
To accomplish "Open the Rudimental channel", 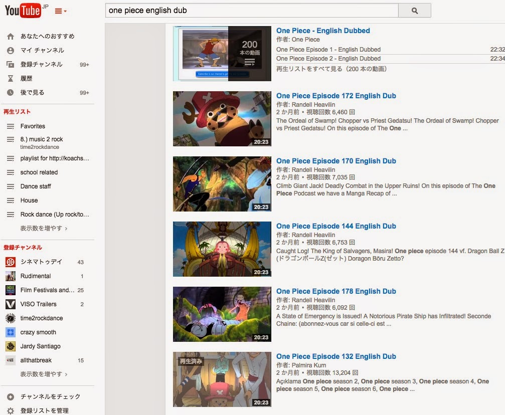I will click(x=36, y=276).
